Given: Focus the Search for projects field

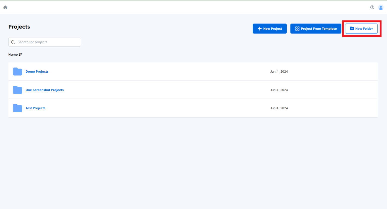Looking at the screenshot, I should 45,42.
